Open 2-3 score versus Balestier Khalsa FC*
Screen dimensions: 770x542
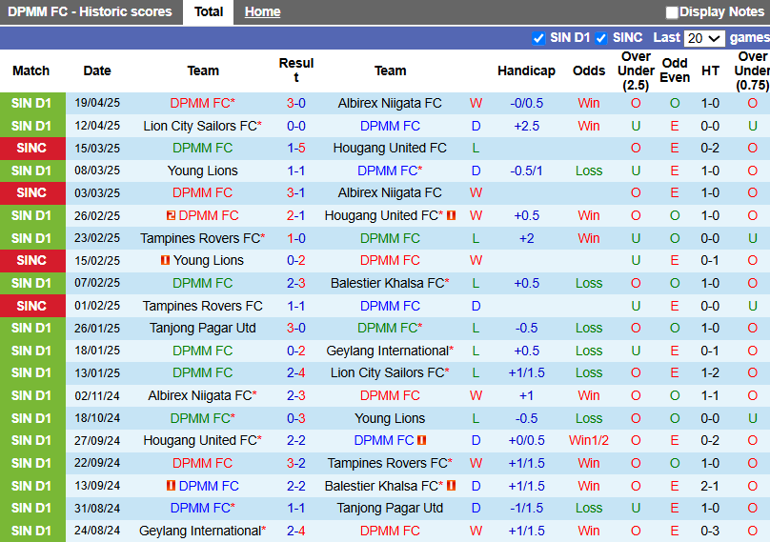click(296, 283)
